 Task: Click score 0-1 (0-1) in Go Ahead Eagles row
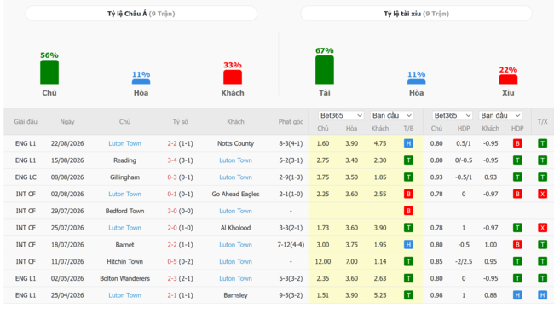(180, 195)
